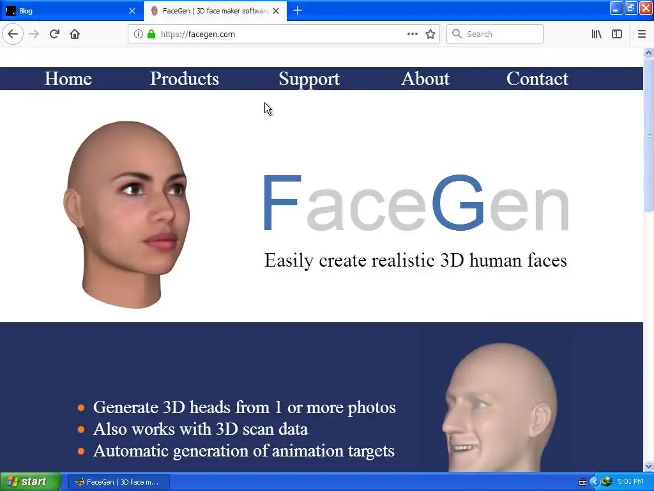The height and width of the screenshot is (491, 654).
Task: Open the Windows start menu
Action: point(30,482)
